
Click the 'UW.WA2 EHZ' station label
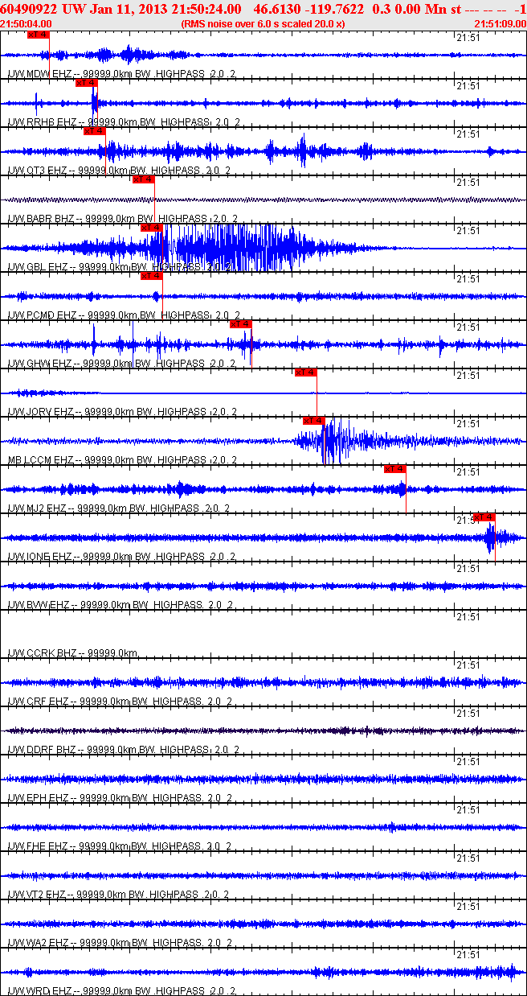coord(38,943)
